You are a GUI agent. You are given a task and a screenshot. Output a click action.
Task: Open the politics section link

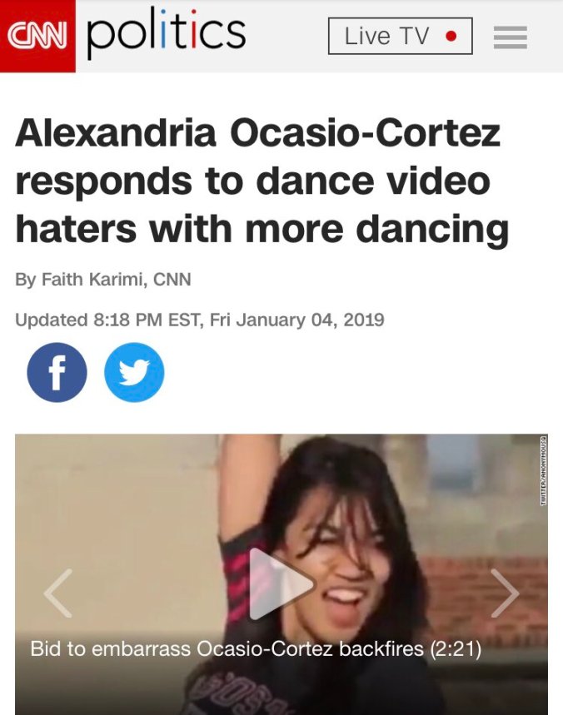(166, 32)
